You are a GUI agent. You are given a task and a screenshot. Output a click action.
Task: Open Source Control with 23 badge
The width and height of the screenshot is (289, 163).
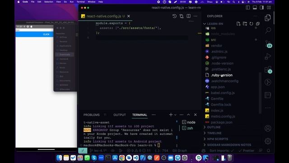click(x=268, y=44)
